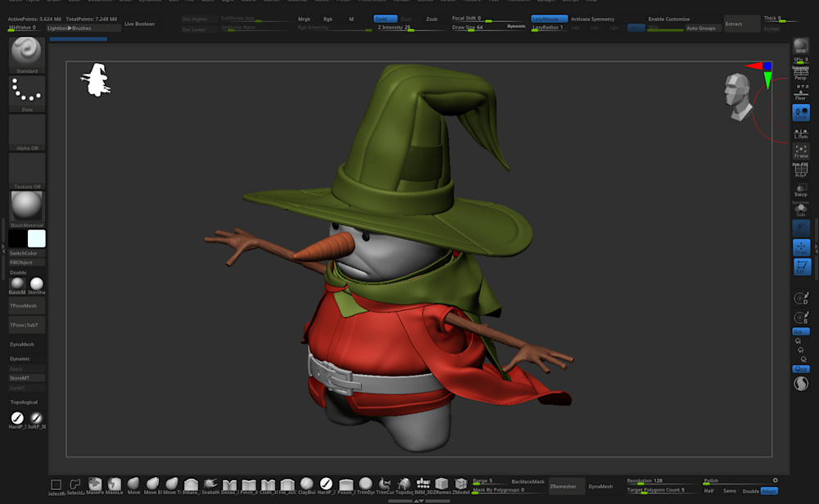Toggle Perspective view mode

coord(801,74)
